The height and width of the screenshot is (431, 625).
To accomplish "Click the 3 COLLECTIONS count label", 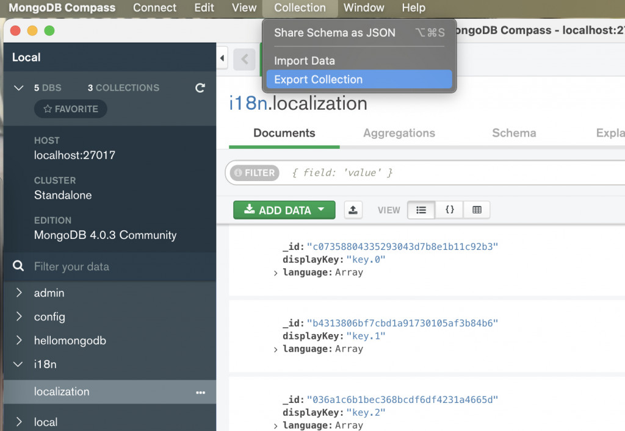I will [123, 88].
